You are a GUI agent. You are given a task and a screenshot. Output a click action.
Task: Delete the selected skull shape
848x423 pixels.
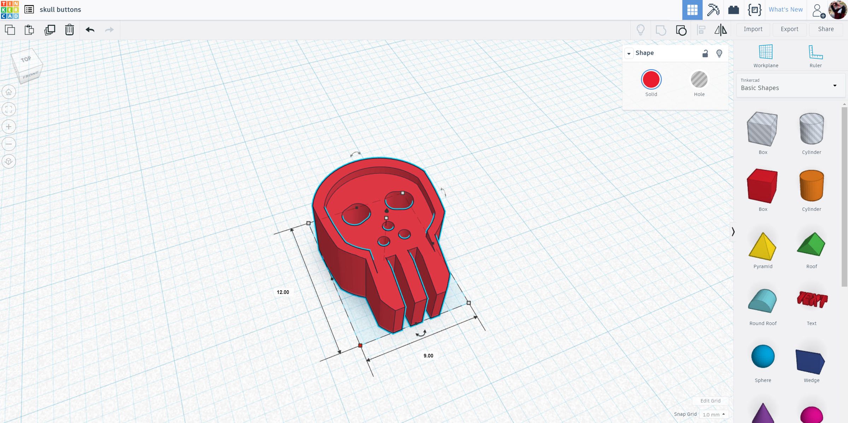pos(69,30)
